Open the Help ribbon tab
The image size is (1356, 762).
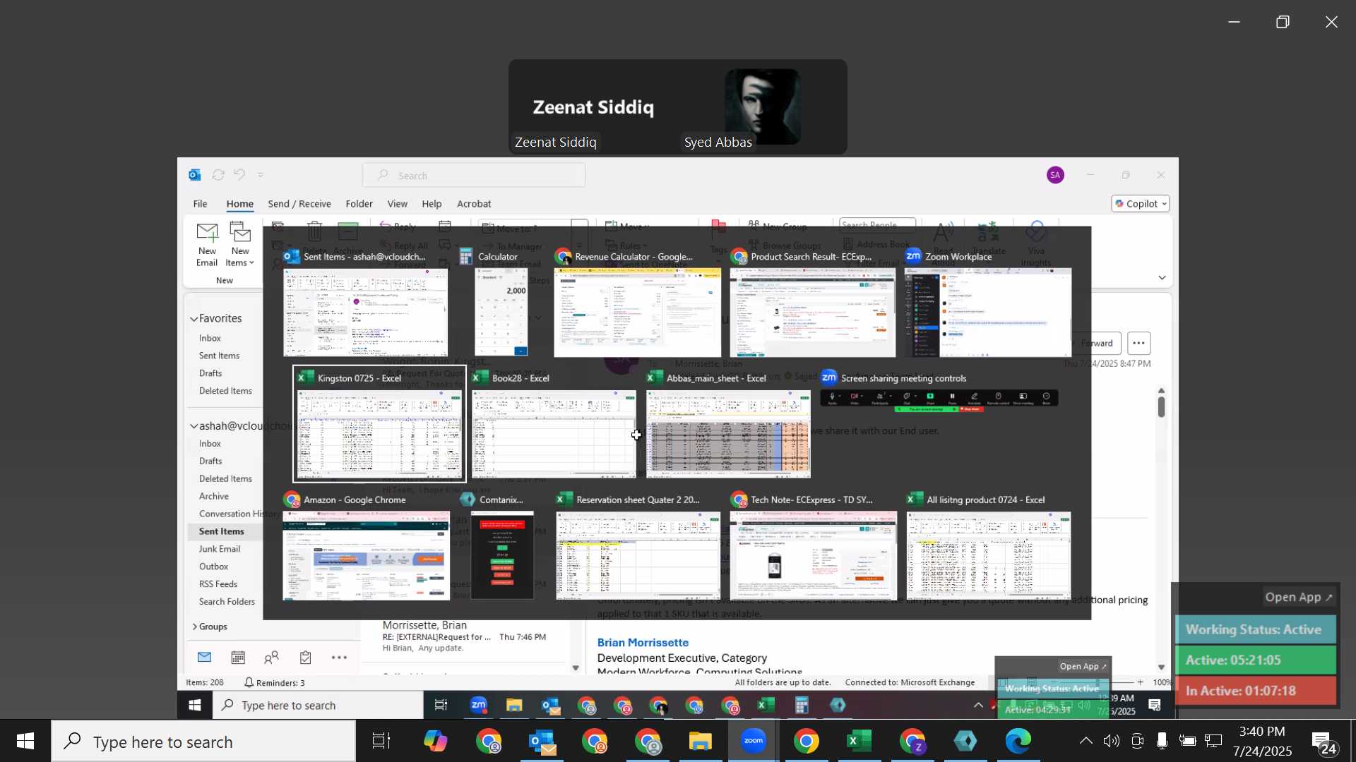432,204
